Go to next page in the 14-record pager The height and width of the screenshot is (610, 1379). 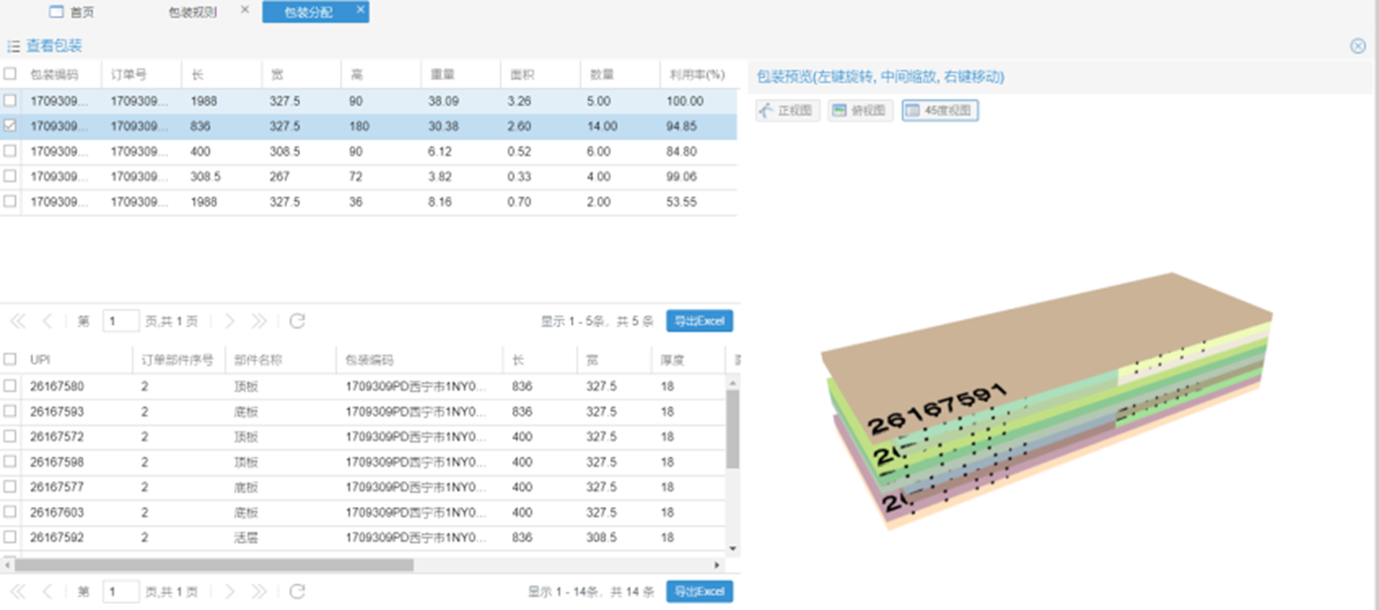point(229,592)
